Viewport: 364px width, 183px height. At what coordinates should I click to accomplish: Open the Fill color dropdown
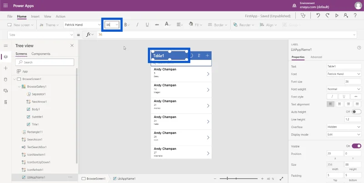pyautogui.click(x=195, y=25)
